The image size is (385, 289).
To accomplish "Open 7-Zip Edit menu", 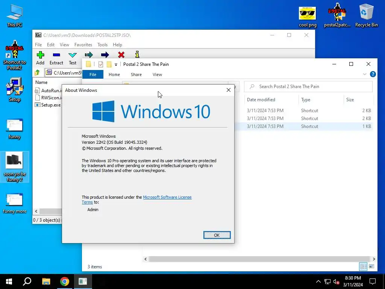I will (x=51, y=45).
